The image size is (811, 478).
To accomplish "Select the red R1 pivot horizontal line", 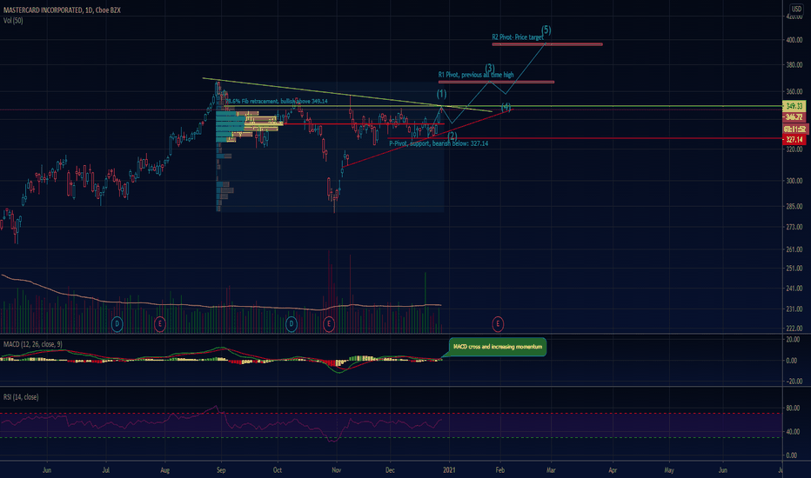I will coord(496,83).
